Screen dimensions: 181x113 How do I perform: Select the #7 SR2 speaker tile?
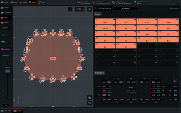(x=147, y=27)
